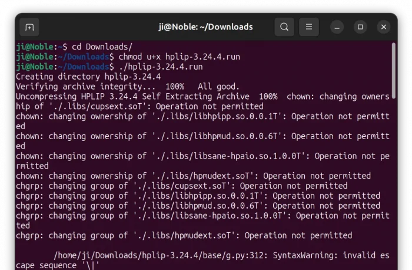Click the 'Creating directory hplip-3.24.4' line
412x270 pixels.
click(x=88, y=77)
